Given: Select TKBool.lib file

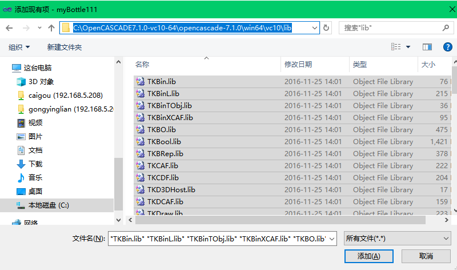Looking at the screenshot, I should (x=292, y=141).
